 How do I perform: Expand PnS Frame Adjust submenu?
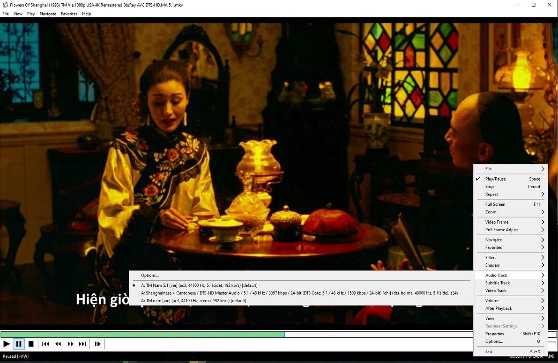[511, 230]
